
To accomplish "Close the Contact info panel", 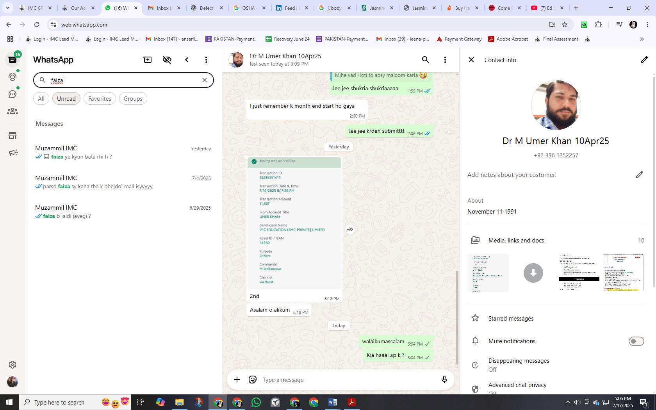I will [x=471, y=60].
